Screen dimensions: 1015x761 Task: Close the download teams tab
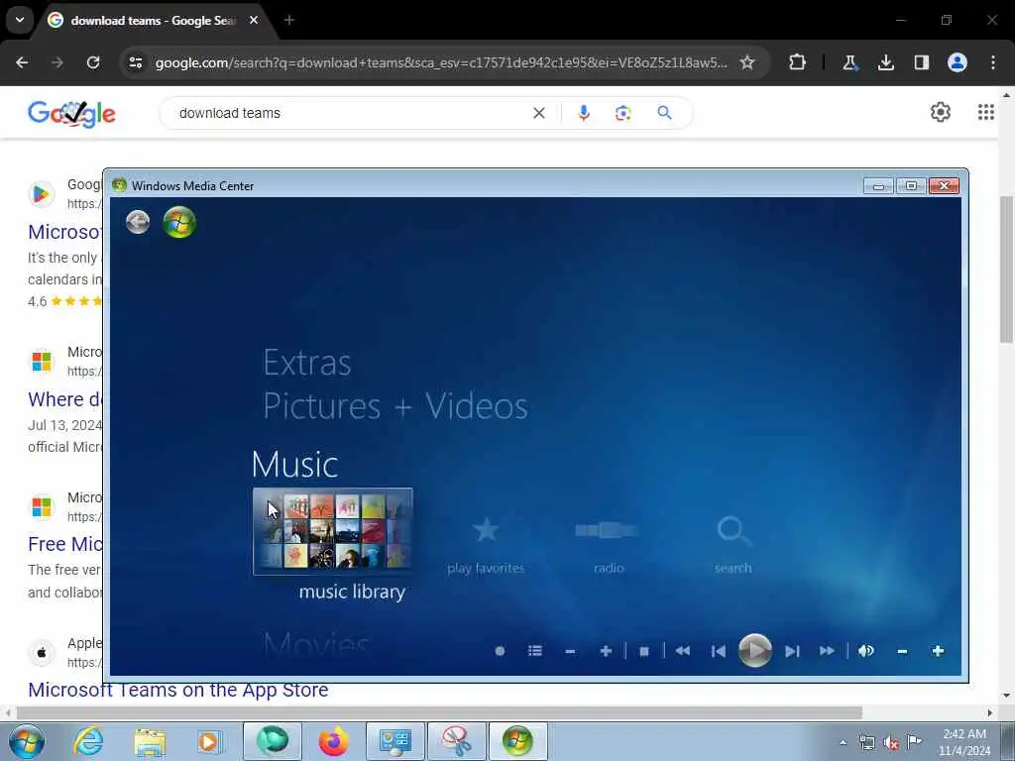(254, 20)
